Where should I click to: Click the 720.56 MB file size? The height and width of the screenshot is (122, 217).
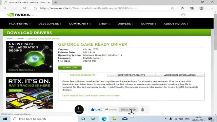click(x=89, y=61)
